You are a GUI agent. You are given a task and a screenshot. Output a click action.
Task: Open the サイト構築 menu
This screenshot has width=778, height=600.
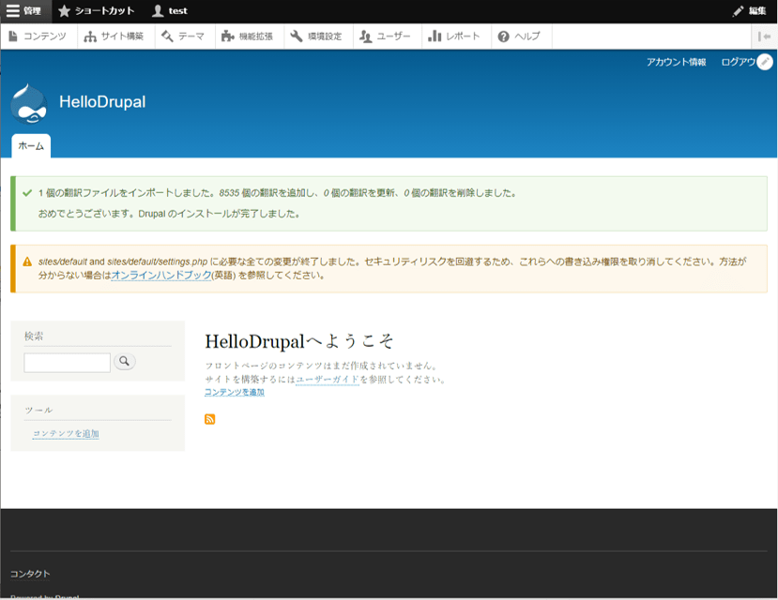[x=114, y=37]
